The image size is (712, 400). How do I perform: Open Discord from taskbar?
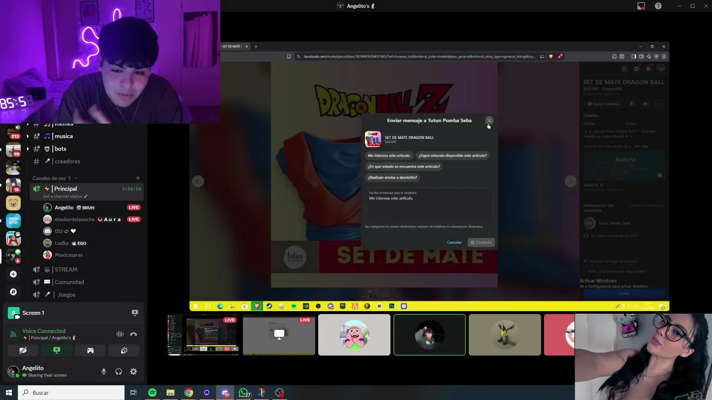pyautogui.click(x=225, y=393)
